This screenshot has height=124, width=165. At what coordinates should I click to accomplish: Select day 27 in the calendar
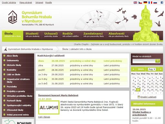(143, 90)
